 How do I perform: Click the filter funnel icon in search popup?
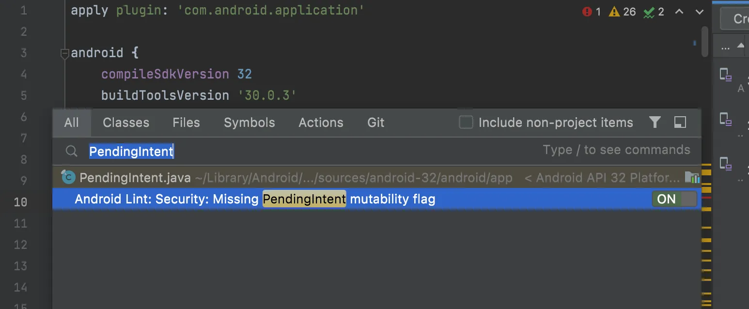point(655,123)
